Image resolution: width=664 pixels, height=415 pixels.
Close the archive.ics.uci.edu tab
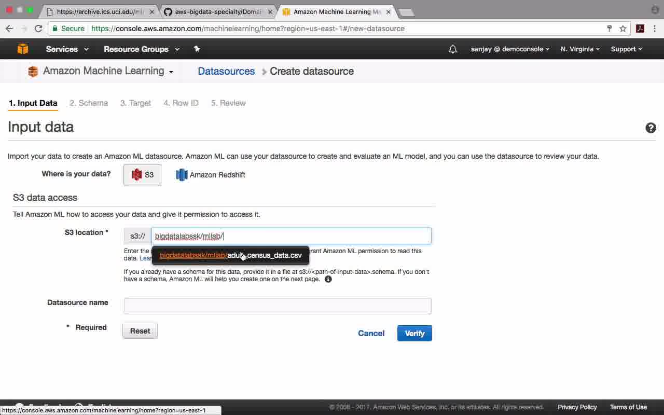tap(151, 11)
